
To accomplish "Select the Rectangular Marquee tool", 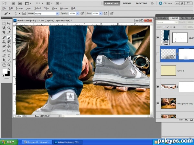I will (4, 24).
